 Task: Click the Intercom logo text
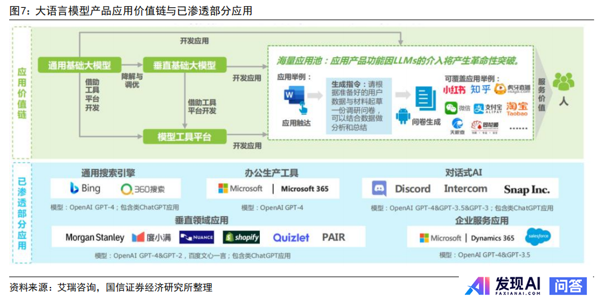tap(466, 189)
